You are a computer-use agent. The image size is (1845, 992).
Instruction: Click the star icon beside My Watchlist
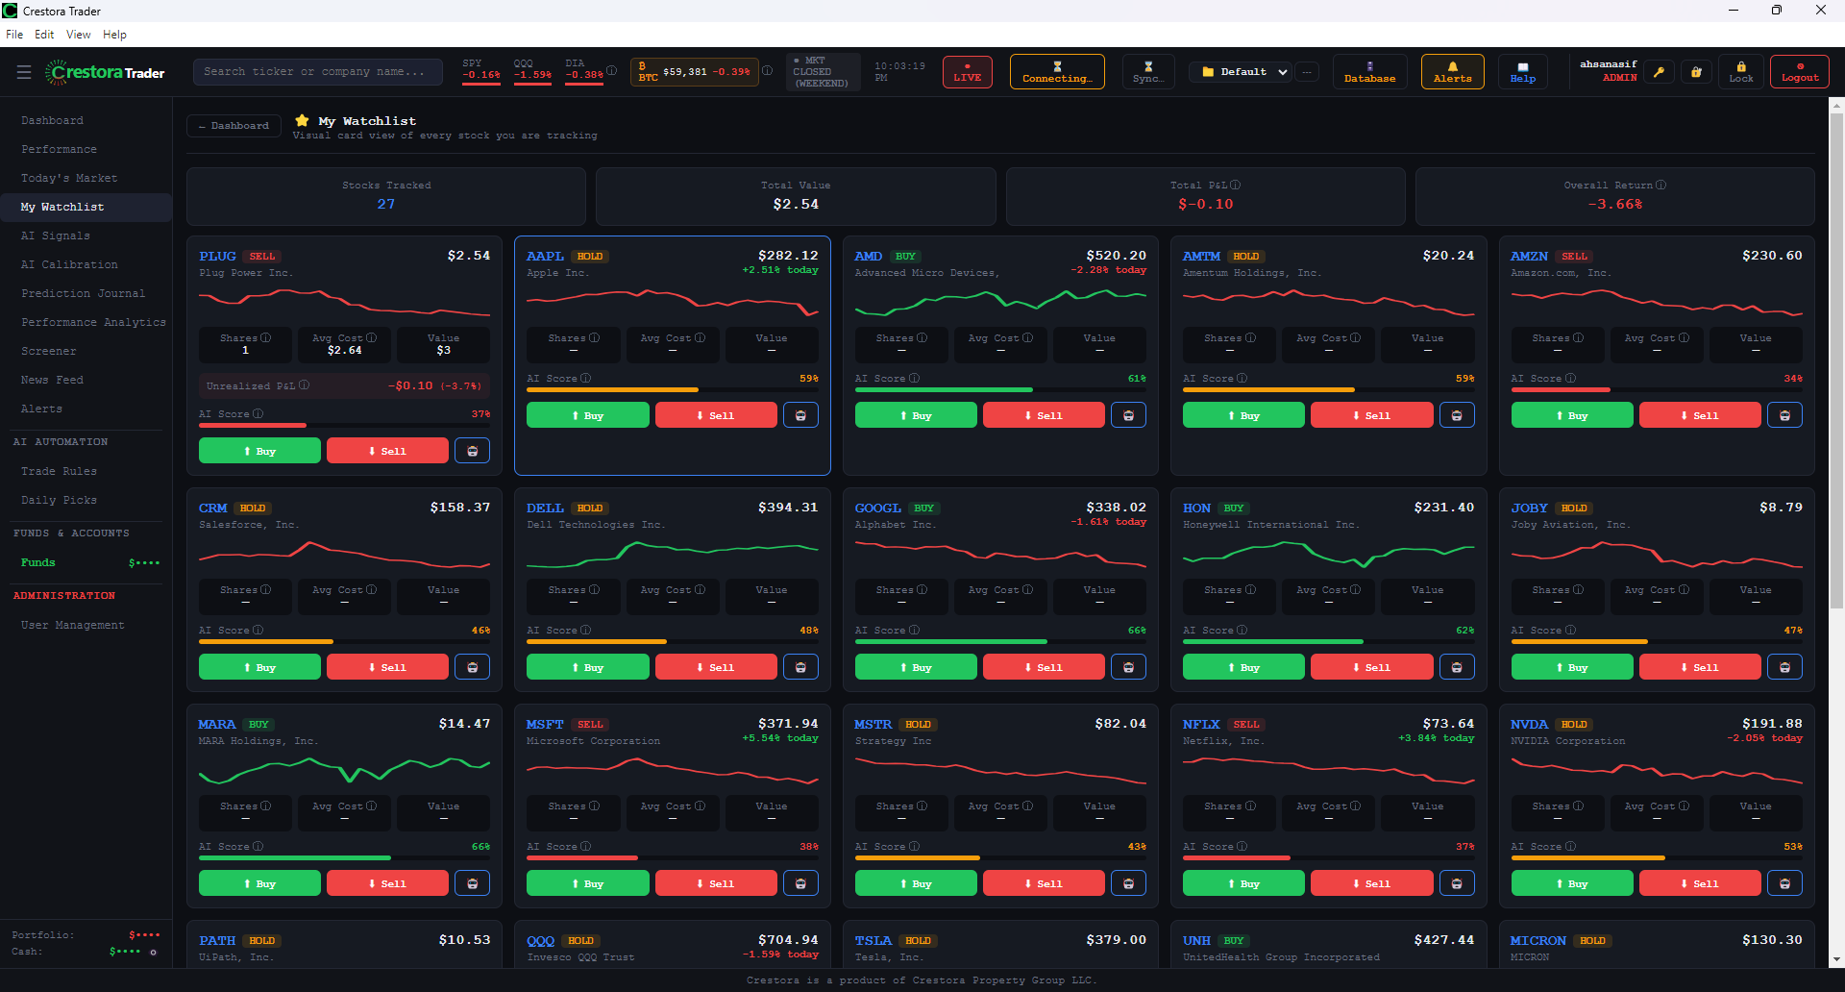[302, 121]
